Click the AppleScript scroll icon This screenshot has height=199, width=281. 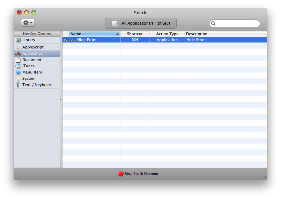tap(18, 47)
